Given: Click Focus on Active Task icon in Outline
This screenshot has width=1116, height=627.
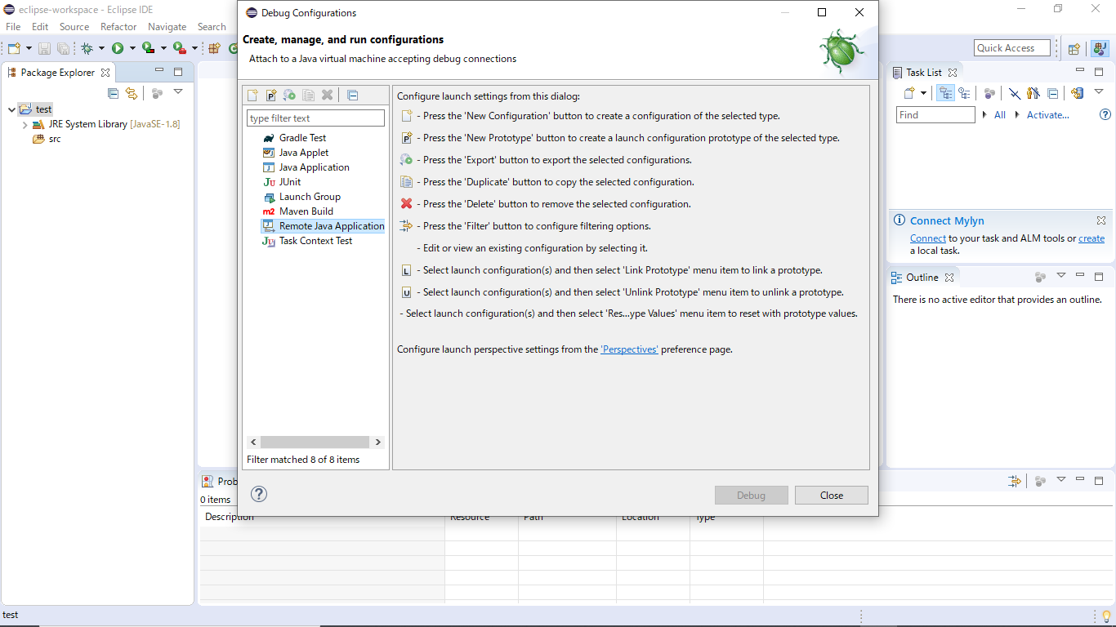Looking at the screenshot, I should pos(1040,278).
